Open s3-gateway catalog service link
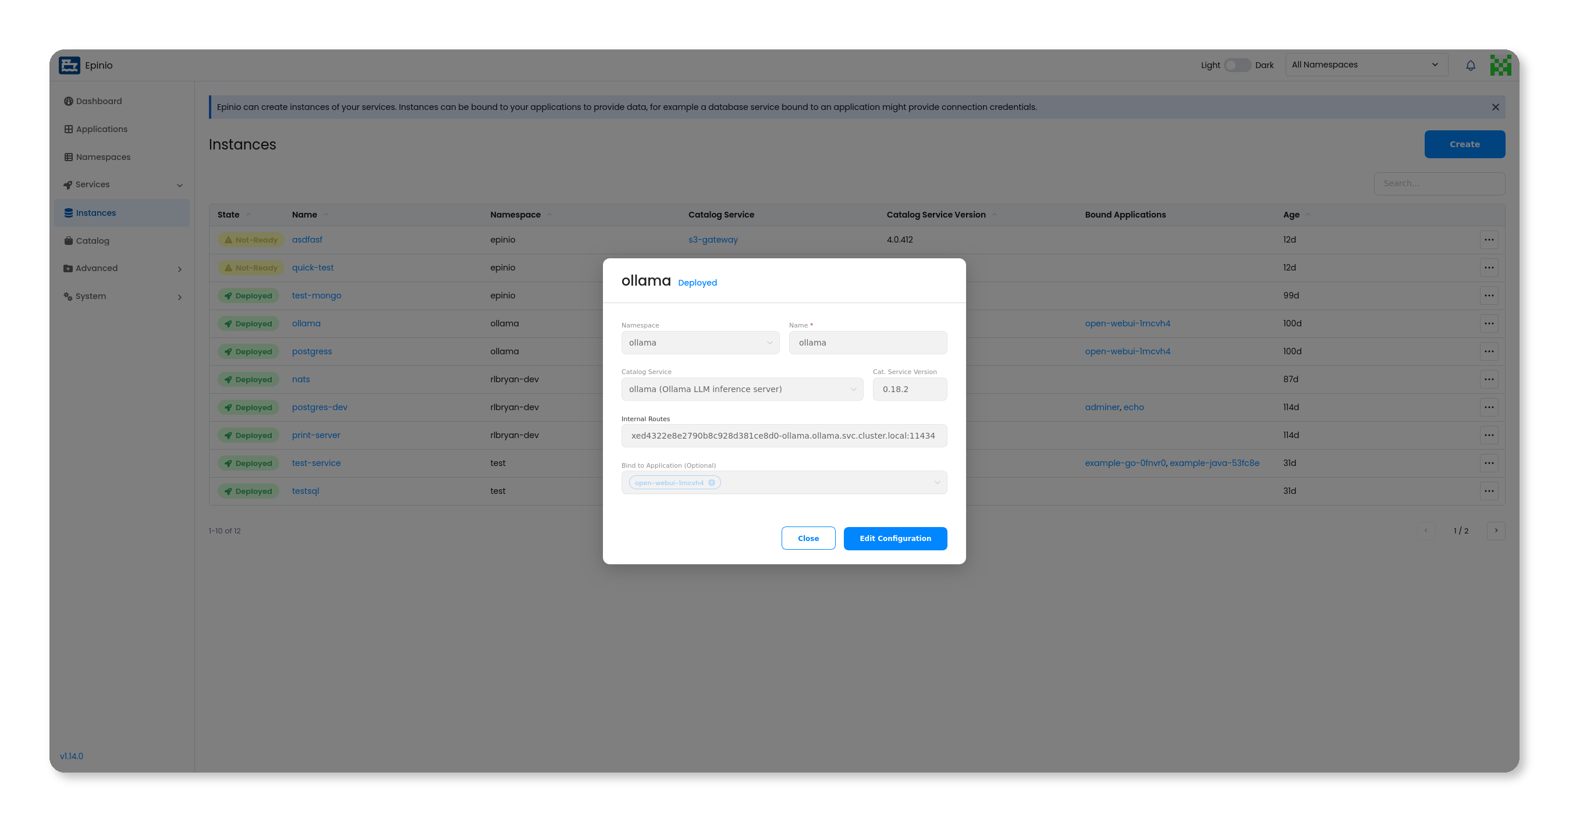The image size is (1569, 822). 713,240
